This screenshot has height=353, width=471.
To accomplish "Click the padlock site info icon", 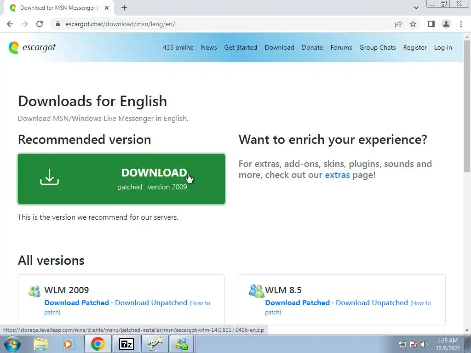I will pos(58,24).
